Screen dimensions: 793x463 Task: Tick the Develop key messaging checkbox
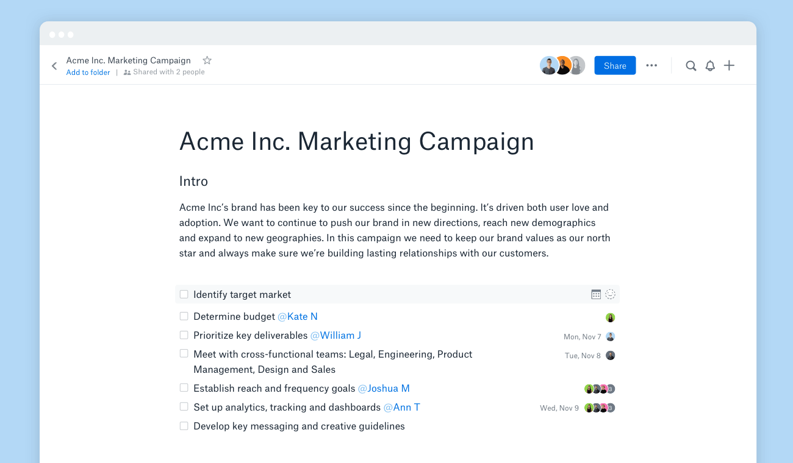184,426
